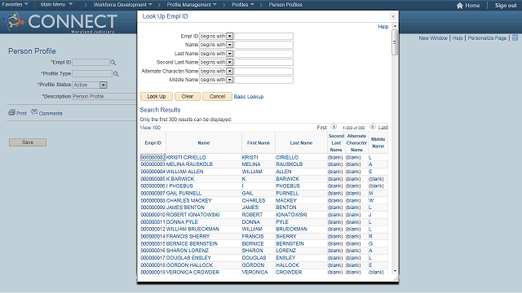522x293 pixels.
Task: Focus Empl ID search input field
Action: click(x=263, y=36)
